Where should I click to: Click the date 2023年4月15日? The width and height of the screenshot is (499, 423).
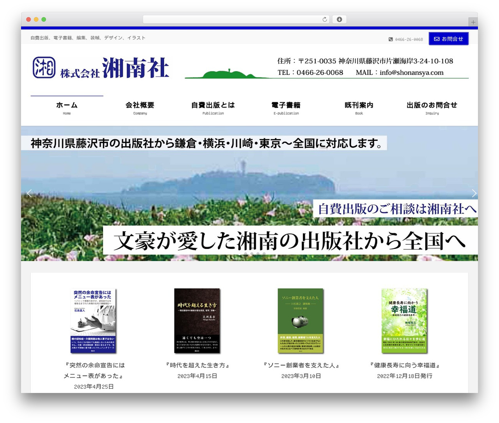click(x=197, y=376)
